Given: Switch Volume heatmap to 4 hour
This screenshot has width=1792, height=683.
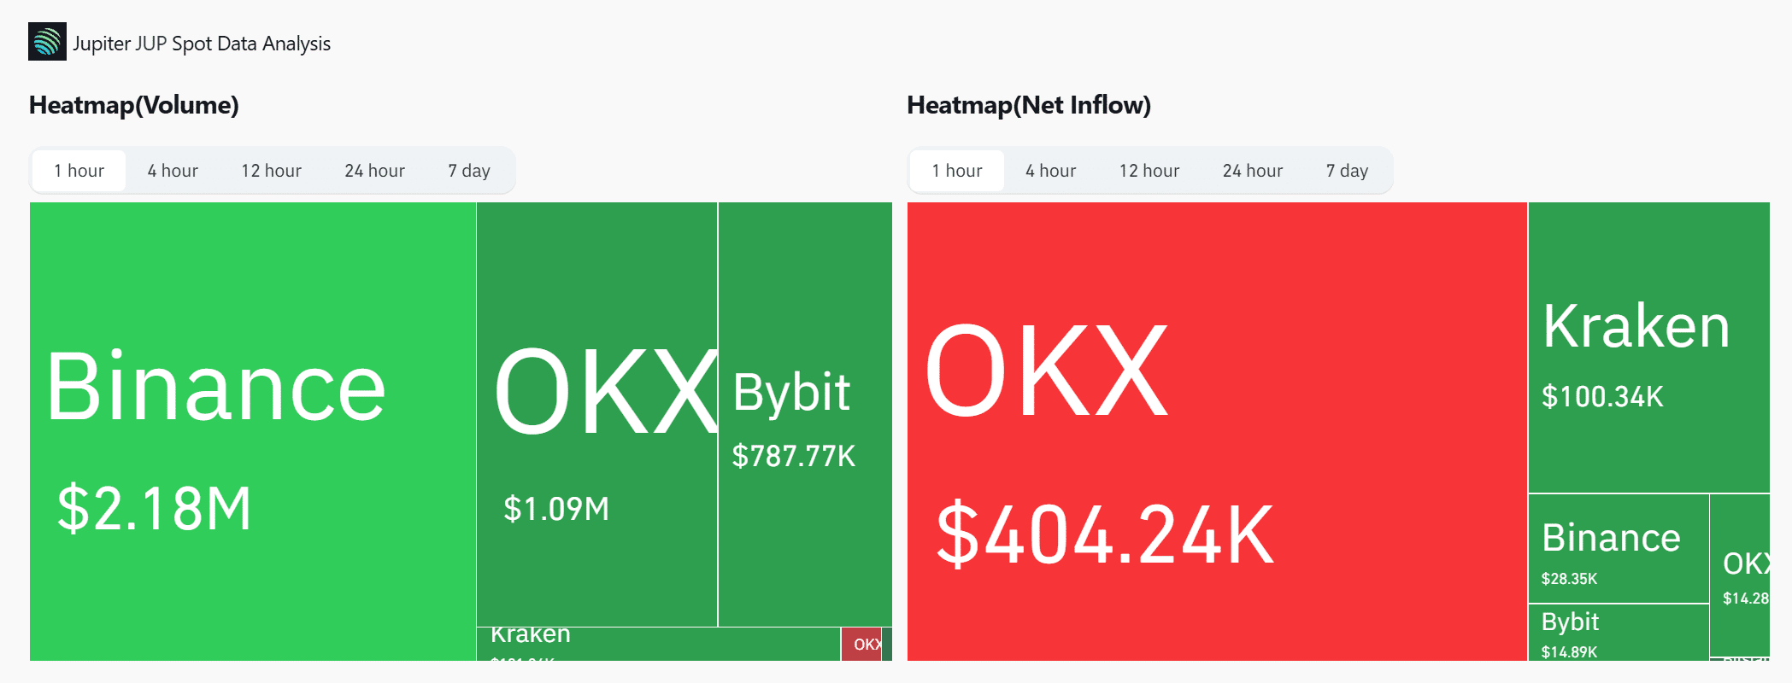Looking at the screenshot, I should pos(173,171).
